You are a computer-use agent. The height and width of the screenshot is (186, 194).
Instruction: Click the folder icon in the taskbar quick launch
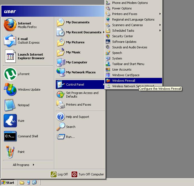[x=22, y=182]
